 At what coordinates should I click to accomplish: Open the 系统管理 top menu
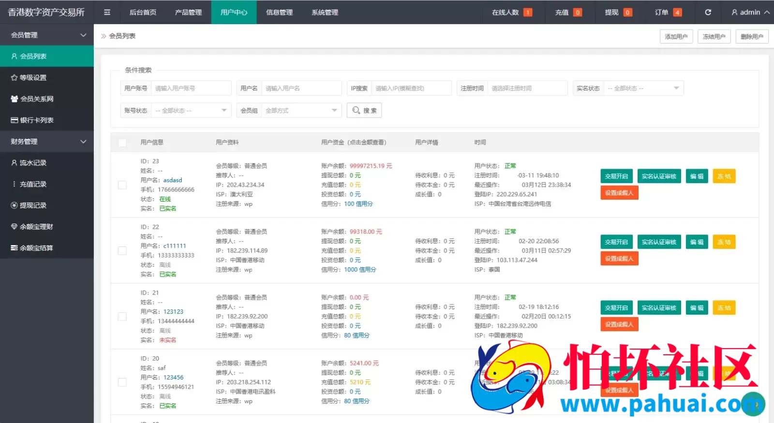[325, 12]
